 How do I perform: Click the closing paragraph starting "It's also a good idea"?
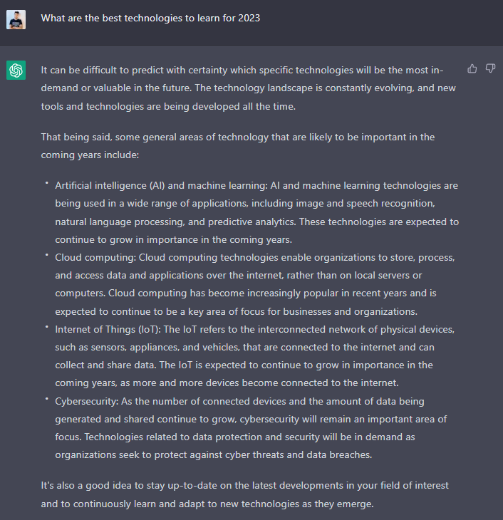(245, 495)
